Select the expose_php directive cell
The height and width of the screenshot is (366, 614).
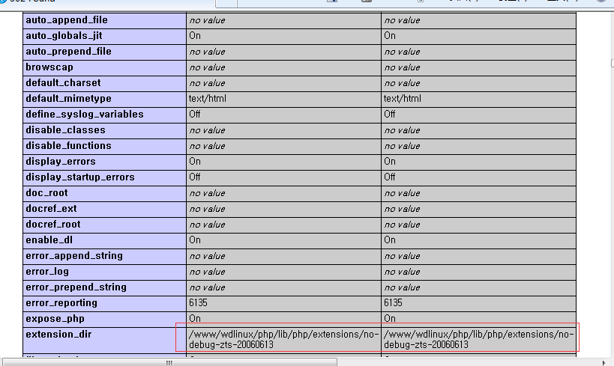(x=104, y=319)
